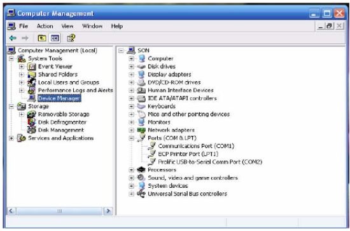The height and width of the screenshot is (231, 350).
Task: Click the Keyboards device icon
Action: (141, 106)
